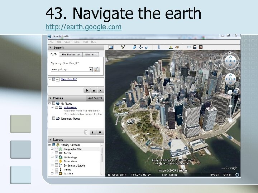
Task: Click the streaming status icon in status bar
Action: pyautogui.click(x=237, y=175)
